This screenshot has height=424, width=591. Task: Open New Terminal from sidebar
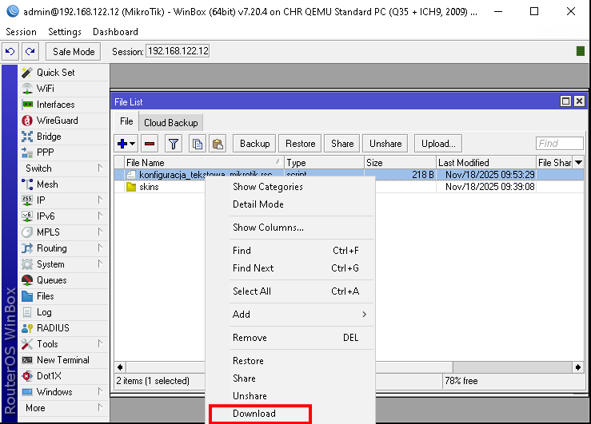point(63,360)
